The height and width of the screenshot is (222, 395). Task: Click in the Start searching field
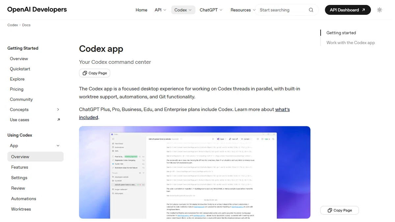click(x=283, y=10)
